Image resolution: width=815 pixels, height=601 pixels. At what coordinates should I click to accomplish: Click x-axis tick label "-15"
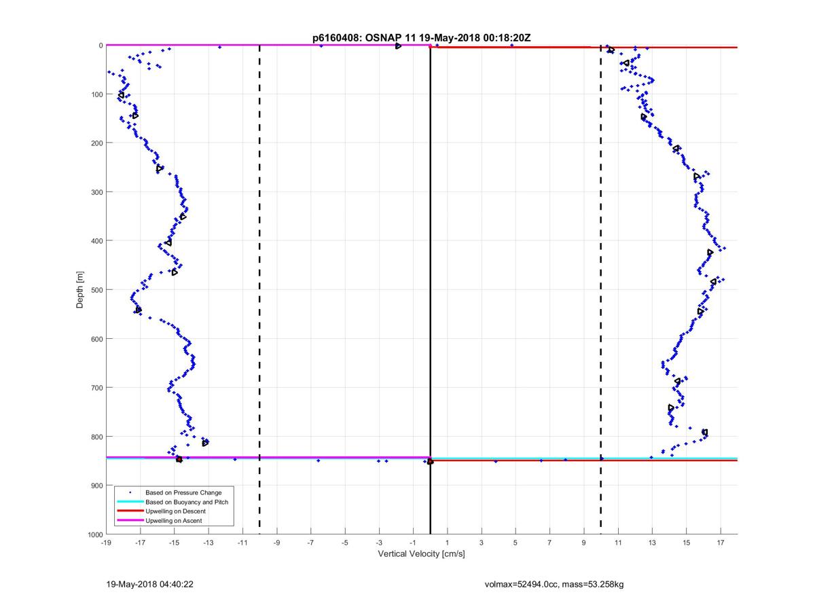pyautogui.click(x=174, y=543)
